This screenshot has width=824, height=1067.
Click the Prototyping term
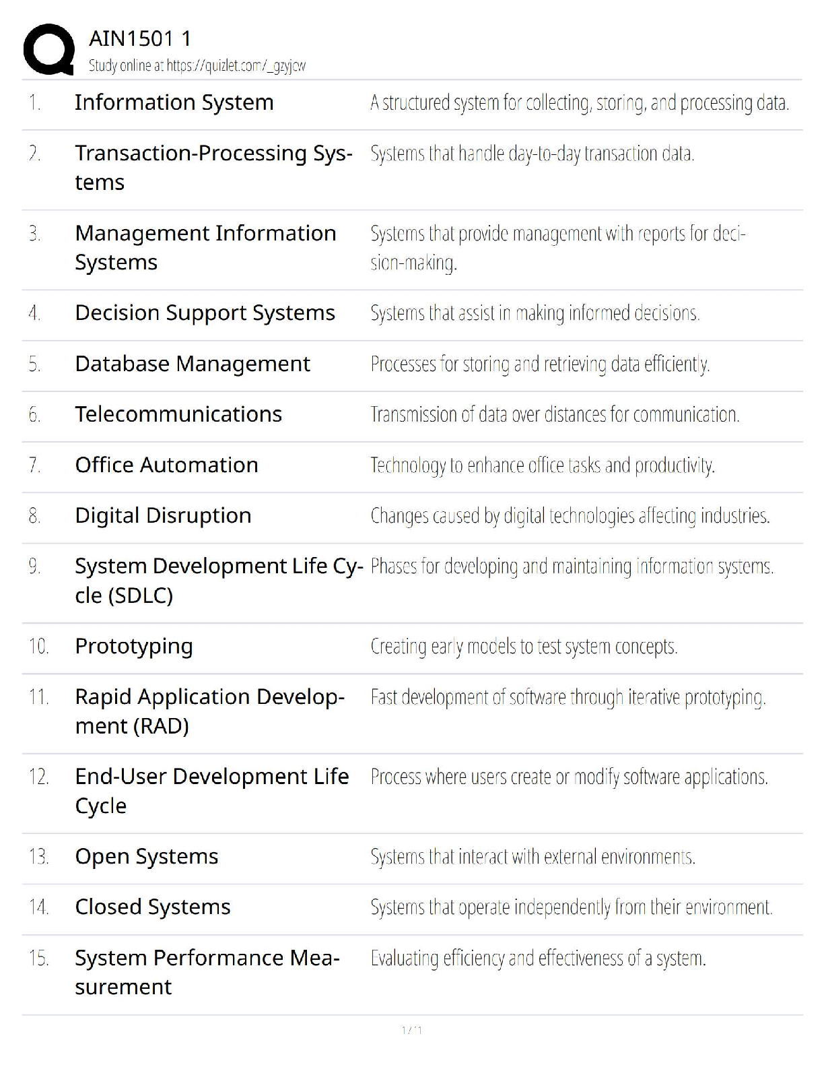(134, 646)
